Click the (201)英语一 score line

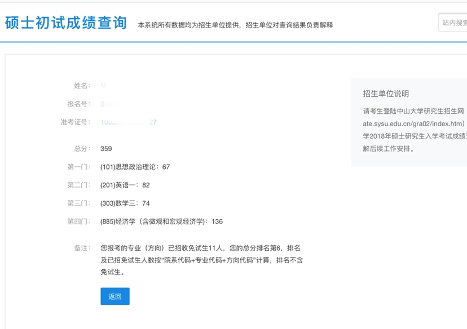(x=125, y=185)
